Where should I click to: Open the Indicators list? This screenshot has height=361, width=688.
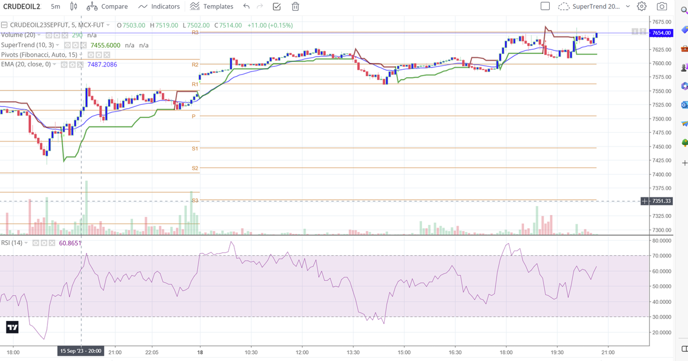[159, 6]
